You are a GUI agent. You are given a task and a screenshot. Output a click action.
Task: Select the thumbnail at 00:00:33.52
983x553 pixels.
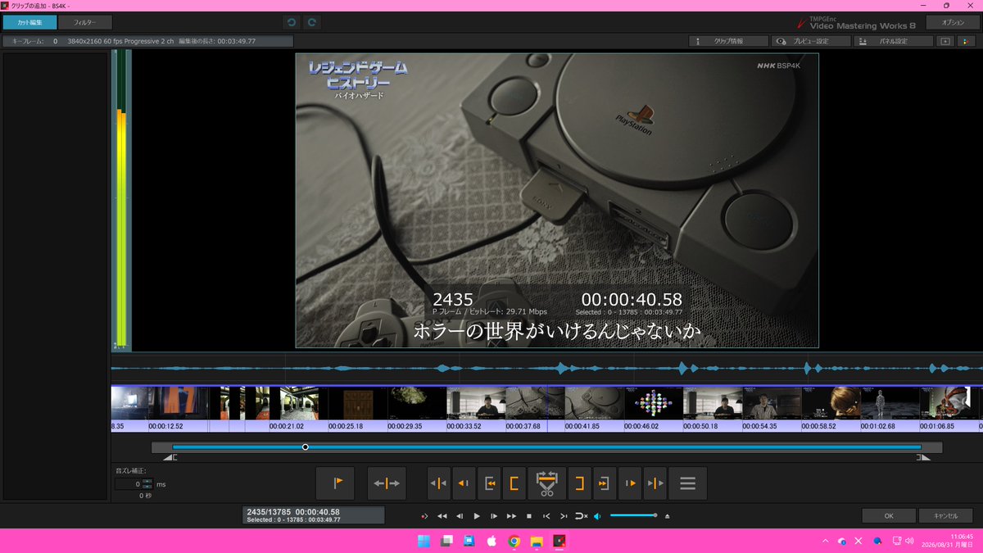click(x=476, y=403)
